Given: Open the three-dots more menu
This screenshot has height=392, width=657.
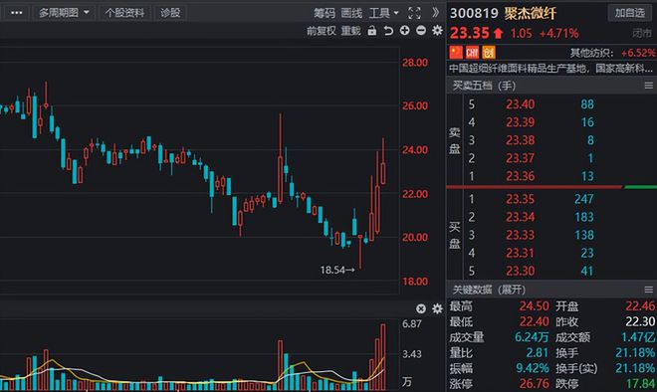Looking at the screenshot, I should [x=16, y=13].
